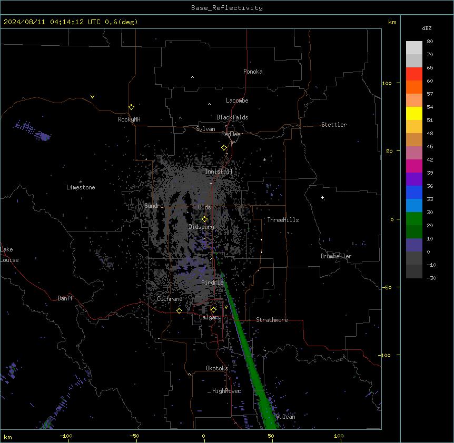Click the yellow V marker east of Calgary

(226, 307)
